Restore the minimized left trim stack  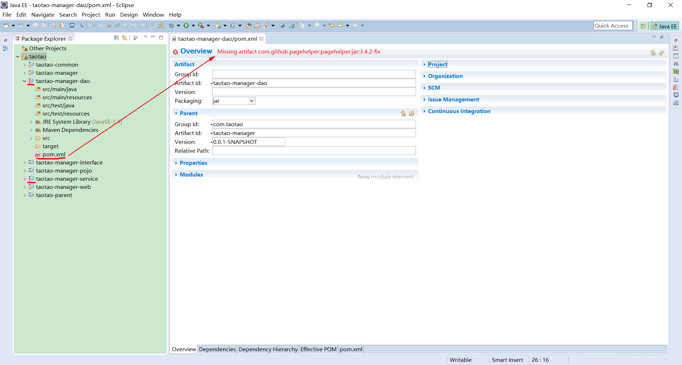[x=6, y=40]
